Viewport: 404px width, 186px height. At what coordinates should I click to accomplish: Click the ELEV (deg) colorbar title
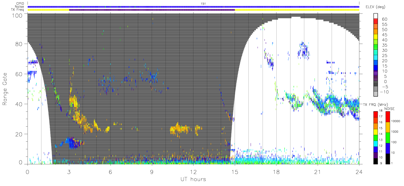[x=375, y=7]
